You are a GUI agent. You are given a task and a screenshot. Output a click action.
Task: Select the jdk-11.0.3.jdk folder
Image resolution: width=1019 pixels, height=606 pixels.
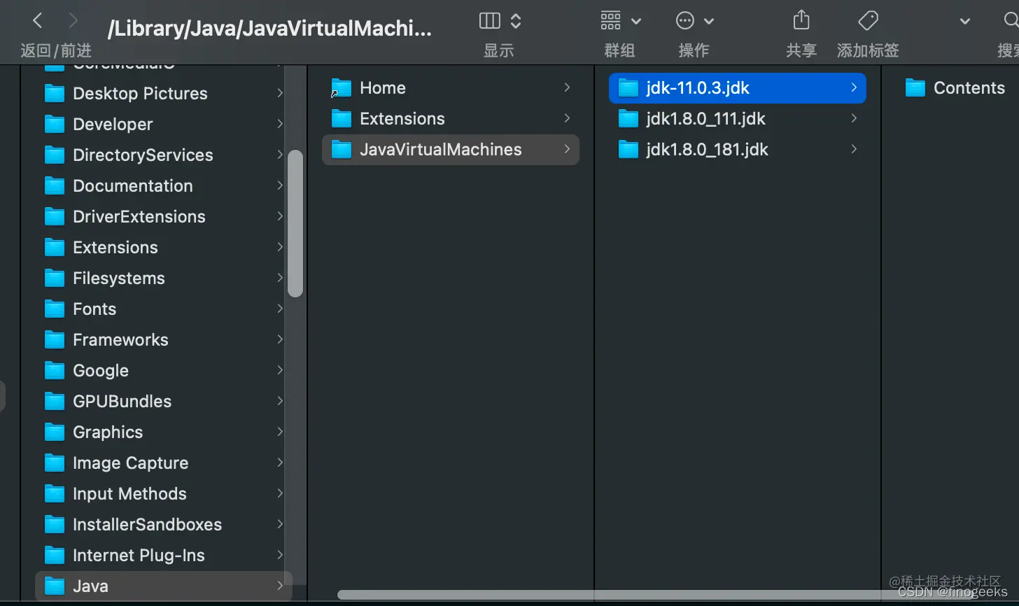(738, 87)
